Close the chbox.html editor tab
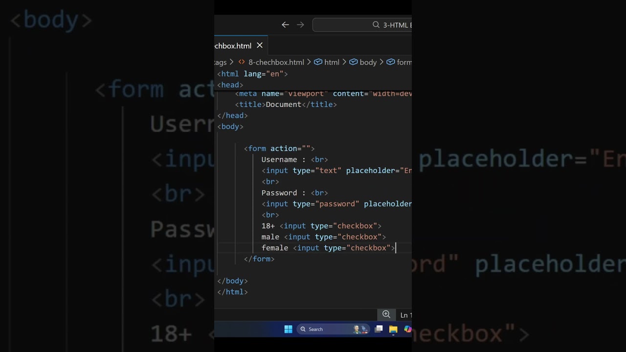This screenshot has height=352, width=626. (x=260, y=45)
